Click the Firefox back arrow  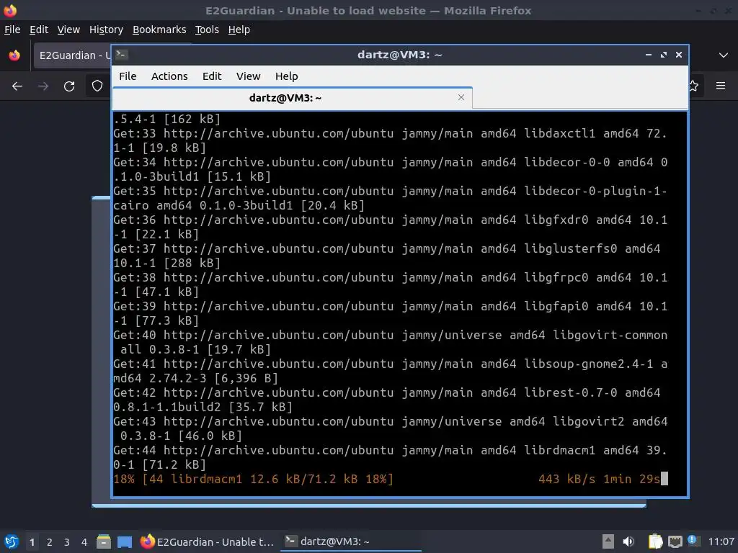pyautogui.click(x=17, y=86)
